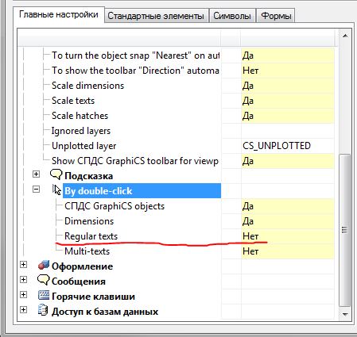Click the scrollbar up arrow
357x337 pixels.
pyautogui.click(x=345, y=36)
